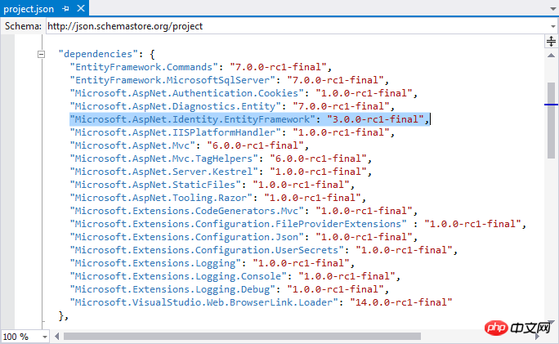The height and width of the screenshot is (344, 559).
Task: Click "Microsoft.AspNet.Server.Kestrel" key
Action: click(164, 172)
